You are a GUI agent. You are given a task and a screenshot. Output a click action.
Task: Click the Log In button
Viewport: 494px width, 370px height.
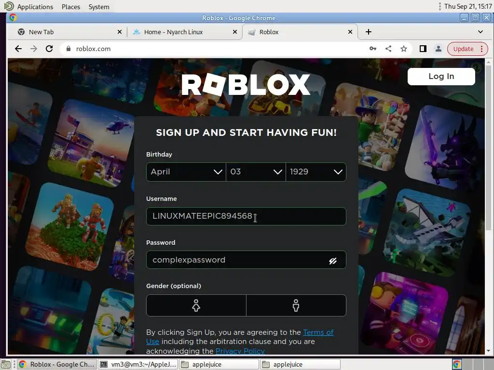(x=441, y=77)
